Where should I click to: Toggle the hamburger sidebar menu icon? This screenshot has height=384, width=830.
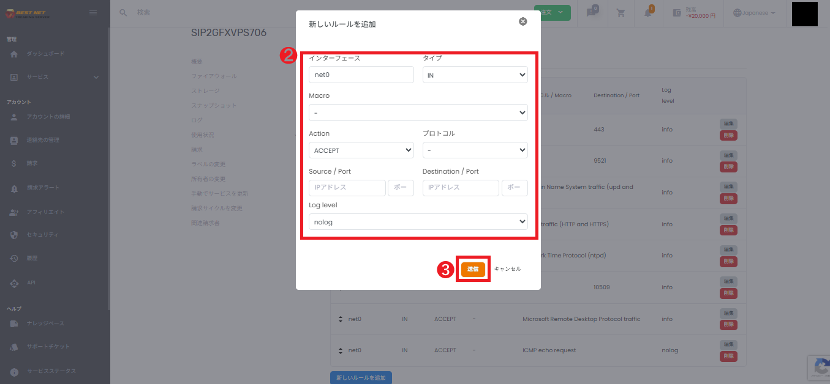[93, 13]
